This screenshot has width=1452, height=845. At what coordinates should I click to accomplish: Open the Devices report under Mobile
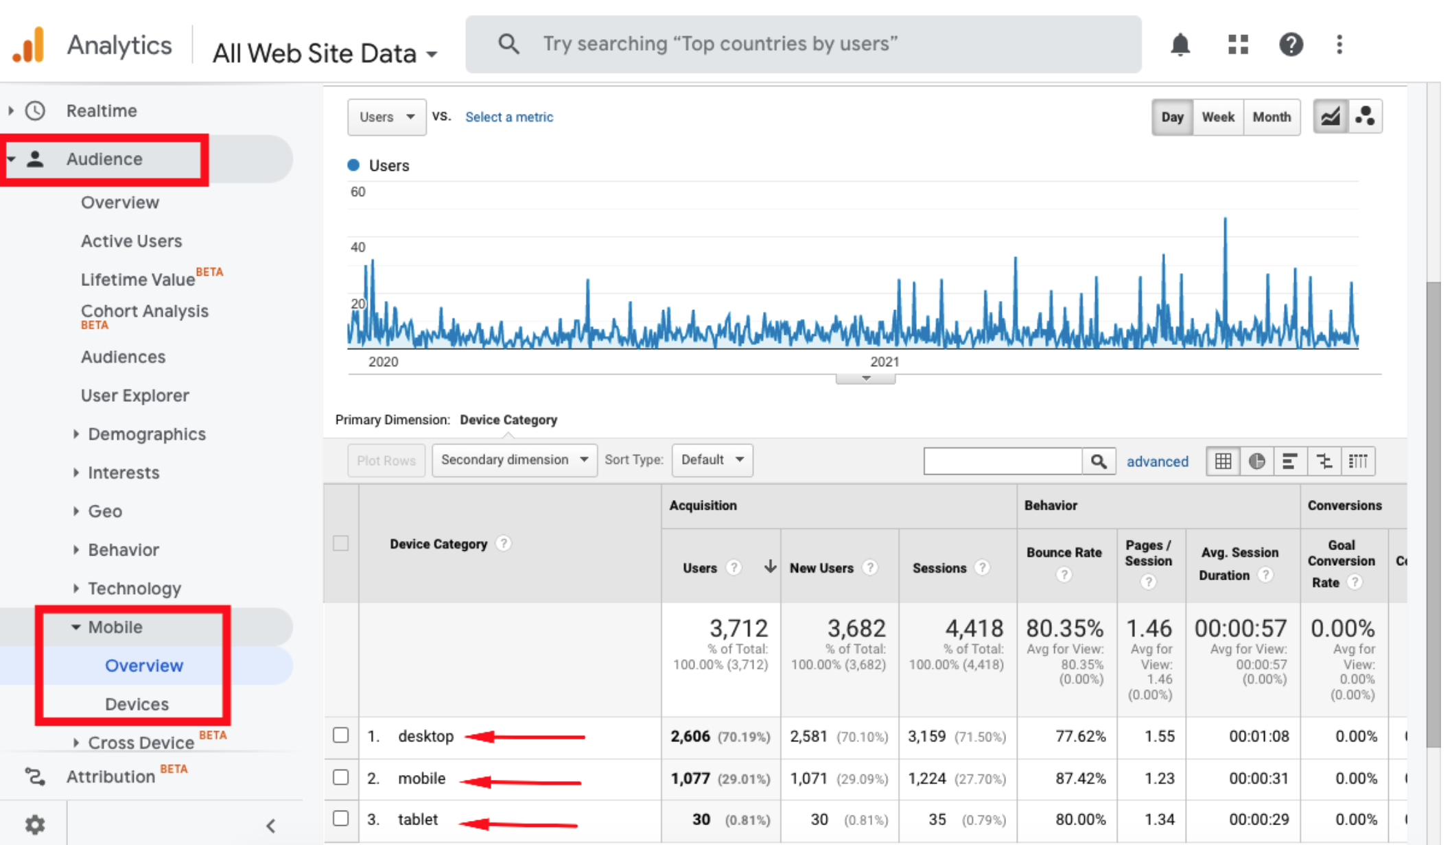point(137,704)
